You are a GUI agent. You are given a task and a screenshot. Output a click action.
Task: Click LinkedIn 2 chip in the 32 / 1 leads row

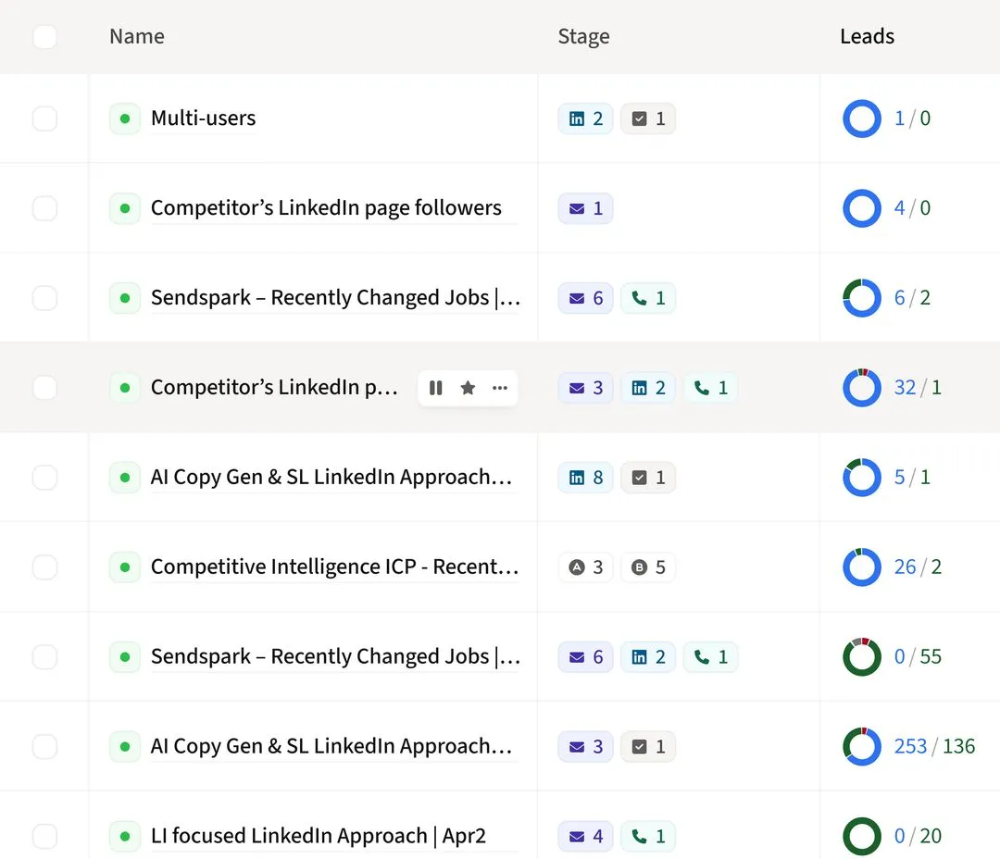click(x=648, y=388)
